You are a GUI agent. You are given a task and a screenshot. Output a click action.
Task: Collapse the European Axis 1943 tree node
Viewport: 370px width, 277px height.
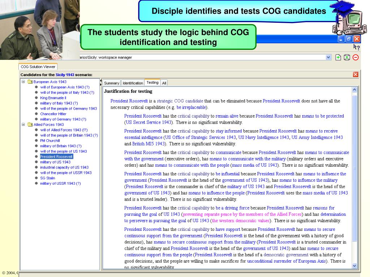[23, 82]
